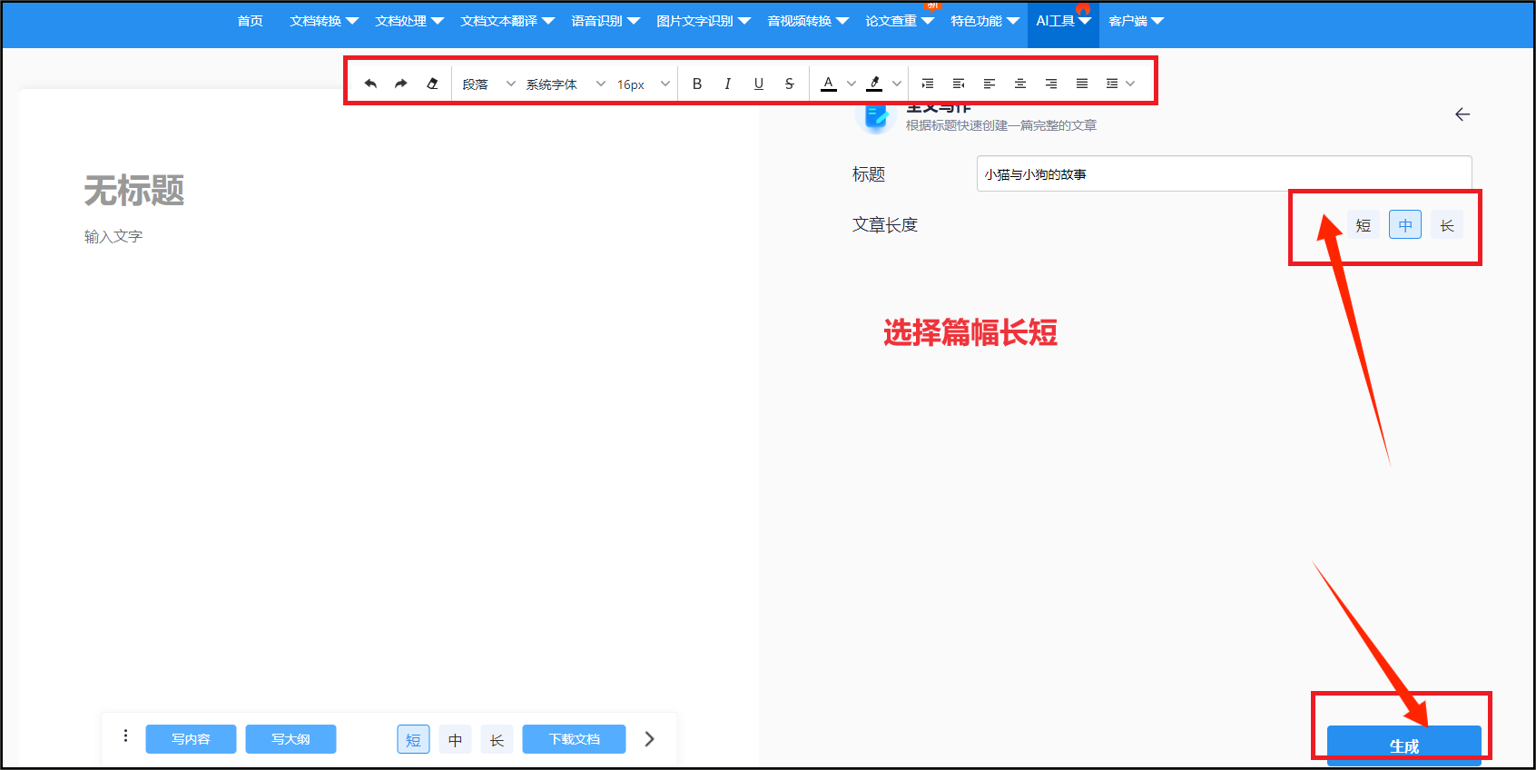1536x770 pixels.
Task: Open the 系统字体 font dropdown
Action: [565, 84]
